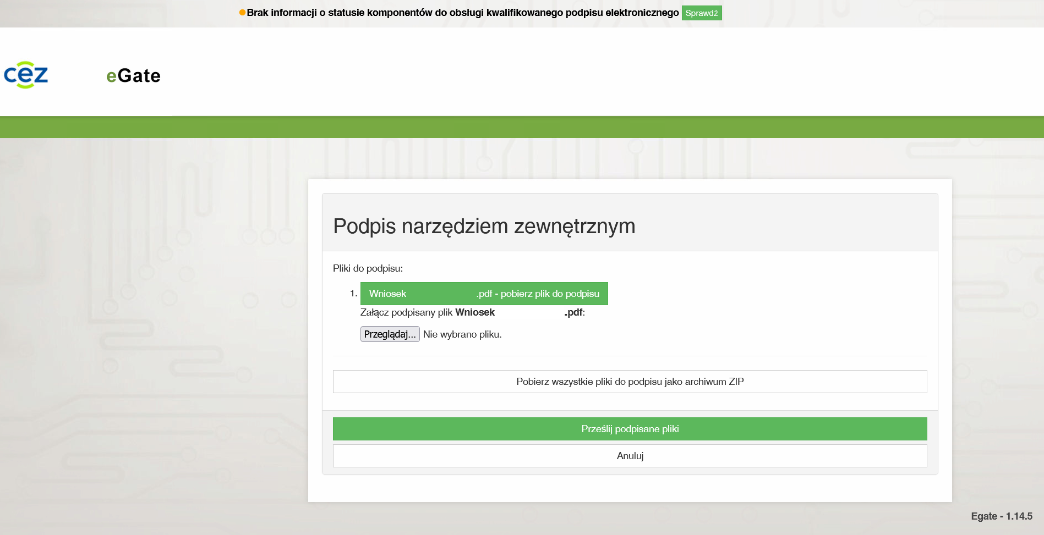Click the green navigation bar below header
Viewport: 1044px width, 535px height.
522,128
